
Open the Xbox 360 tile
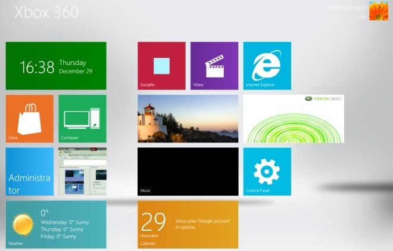[294, 119]
